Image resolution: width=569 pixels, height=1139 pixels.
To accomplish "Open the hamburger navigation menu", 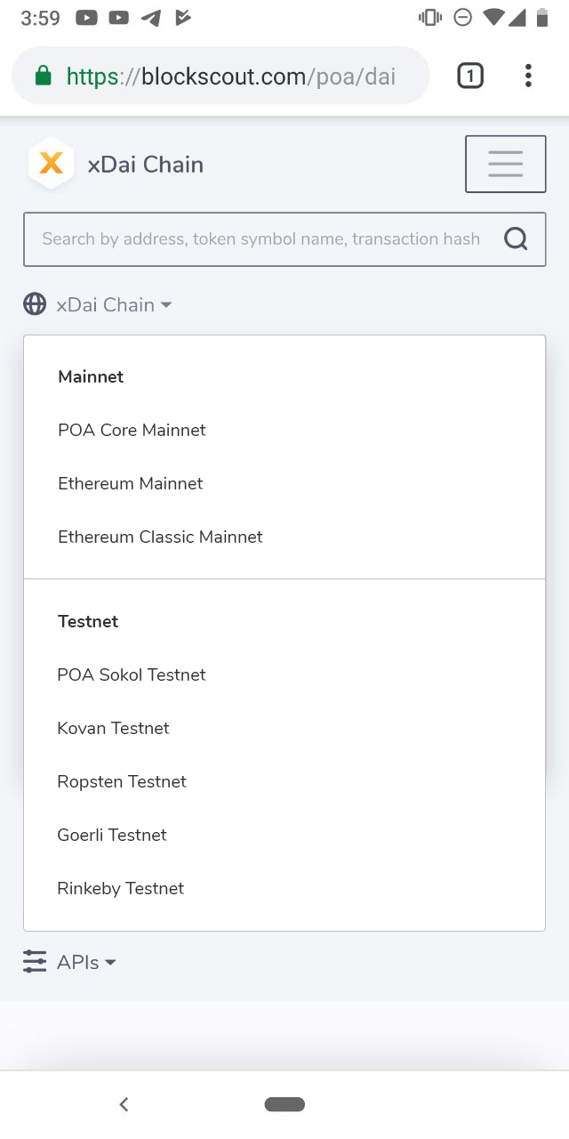I will (505, 163).
